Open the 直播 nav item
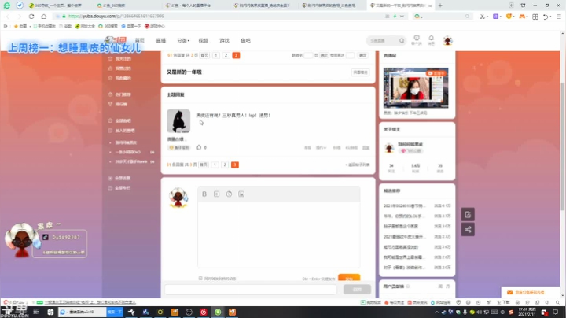Viewport: 566px width, 318px height. (x=161, y=40)
